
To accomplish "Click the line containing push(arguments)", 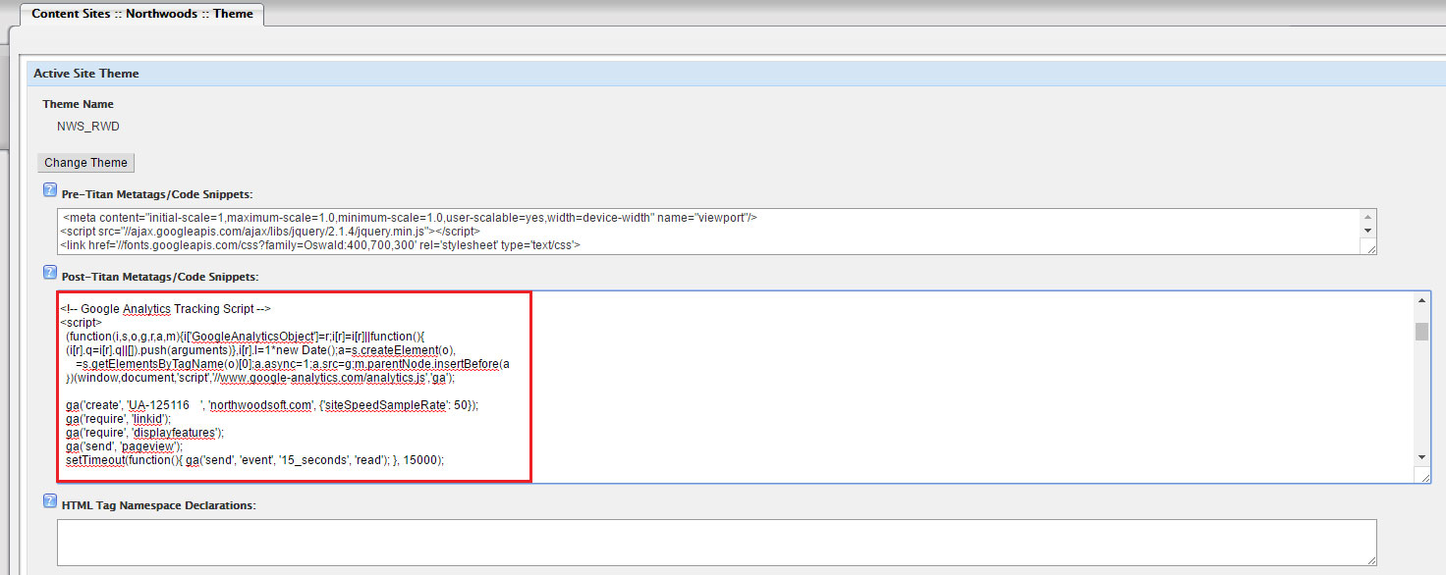I will (261, 349).
